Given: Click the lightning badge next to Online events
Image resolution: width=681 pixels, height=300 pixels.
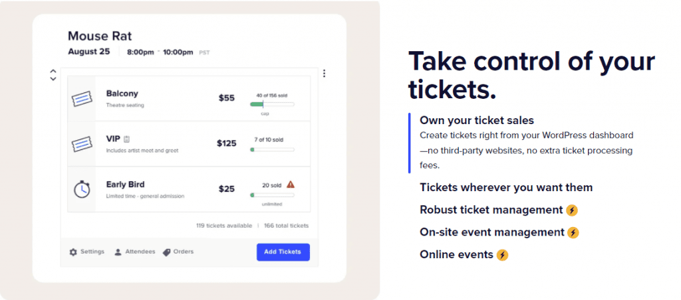Looking at the screenshot, I should pyautogui.click(x=502, y=255).
